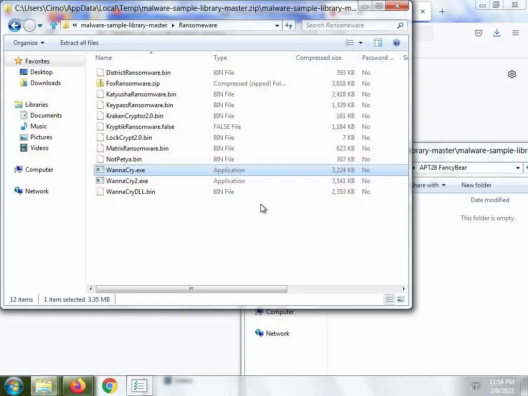Launch Chrome from the taskbar

pyautogui.click(x=110, y=386)
